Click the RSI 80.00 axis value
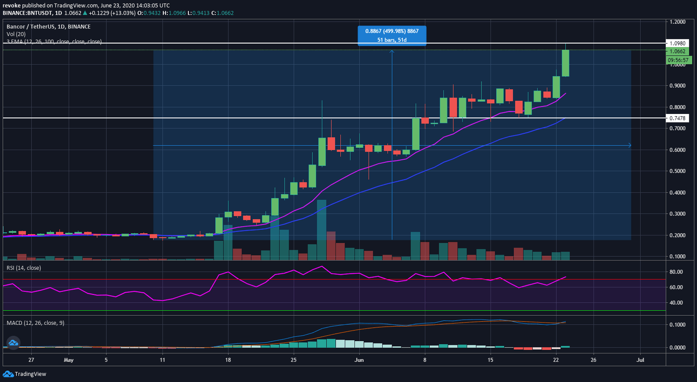 (x=676, y=272)
